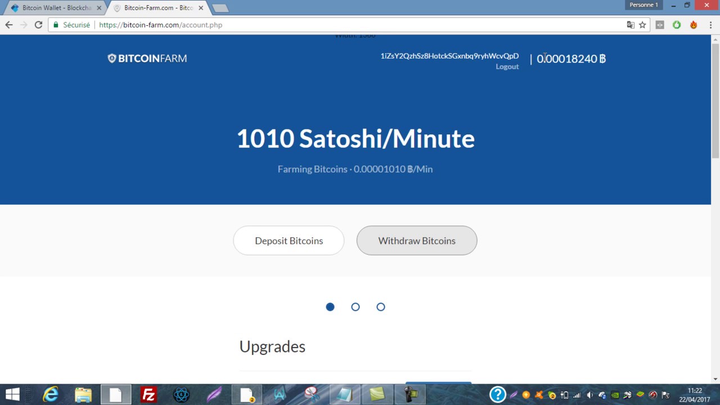Open the green circle extension icon
The image size is (720, 405).
(677, 25)
